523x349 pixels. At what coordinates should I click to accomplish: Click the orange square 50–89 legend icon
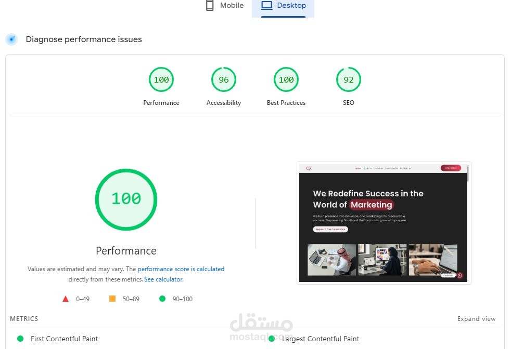click(x=112, y=299)
